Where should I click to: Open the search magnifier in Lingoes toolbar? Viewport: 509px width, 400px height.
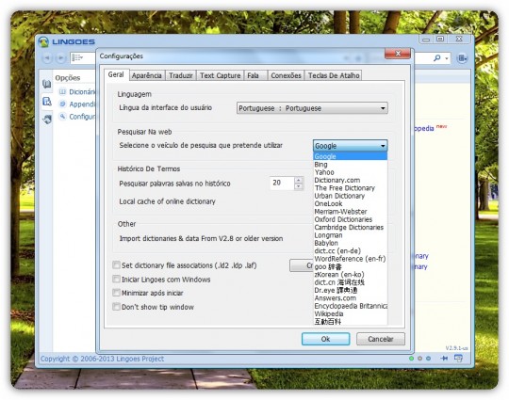click(437, 58)
